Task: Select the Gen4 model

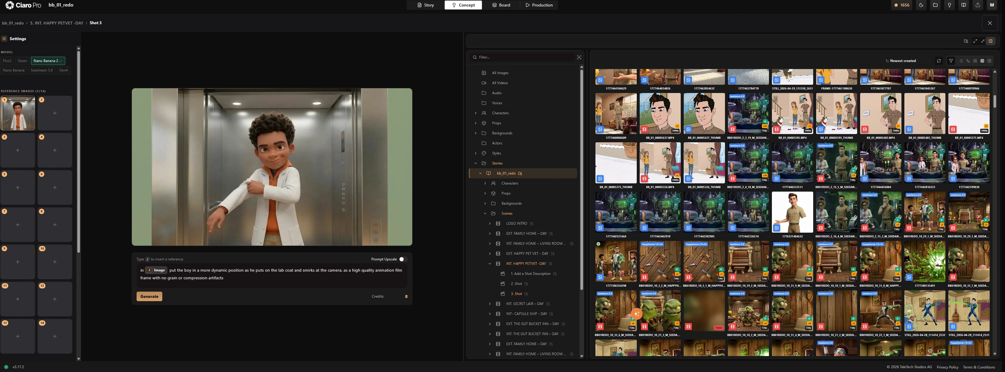Action: [64, 70]
